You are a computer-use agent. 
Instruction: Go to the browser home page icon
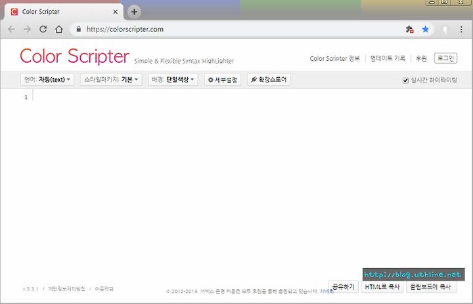click(x=59, y=29)
